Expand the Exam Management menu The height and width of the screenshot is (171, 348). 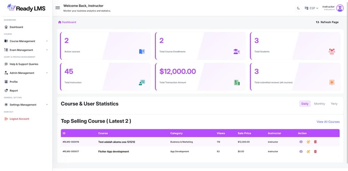[21, 50]
